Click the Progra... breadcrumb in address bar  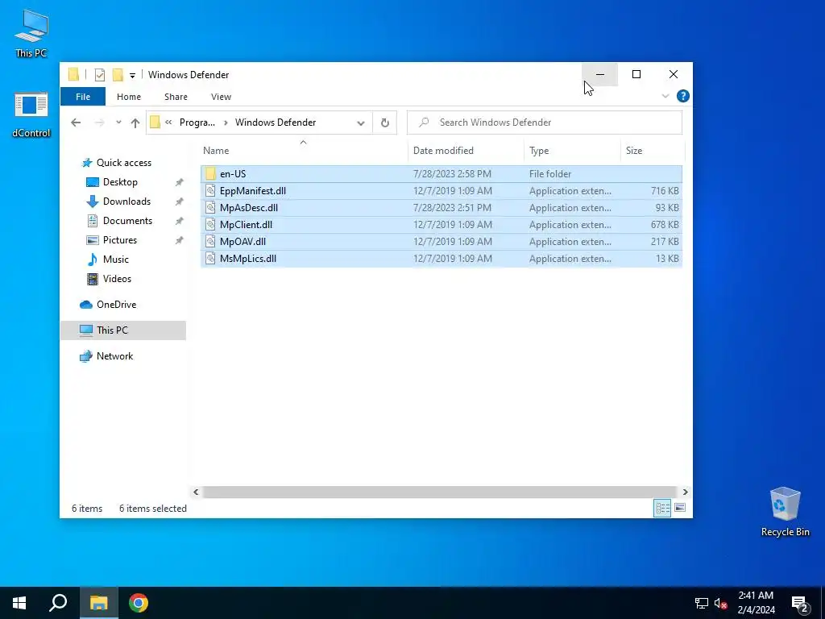tap(197, 123)
